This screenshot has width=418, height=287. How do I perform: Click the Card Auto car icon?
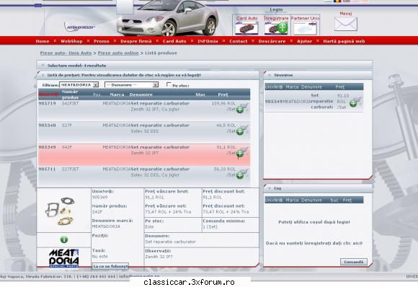(247, 28)
